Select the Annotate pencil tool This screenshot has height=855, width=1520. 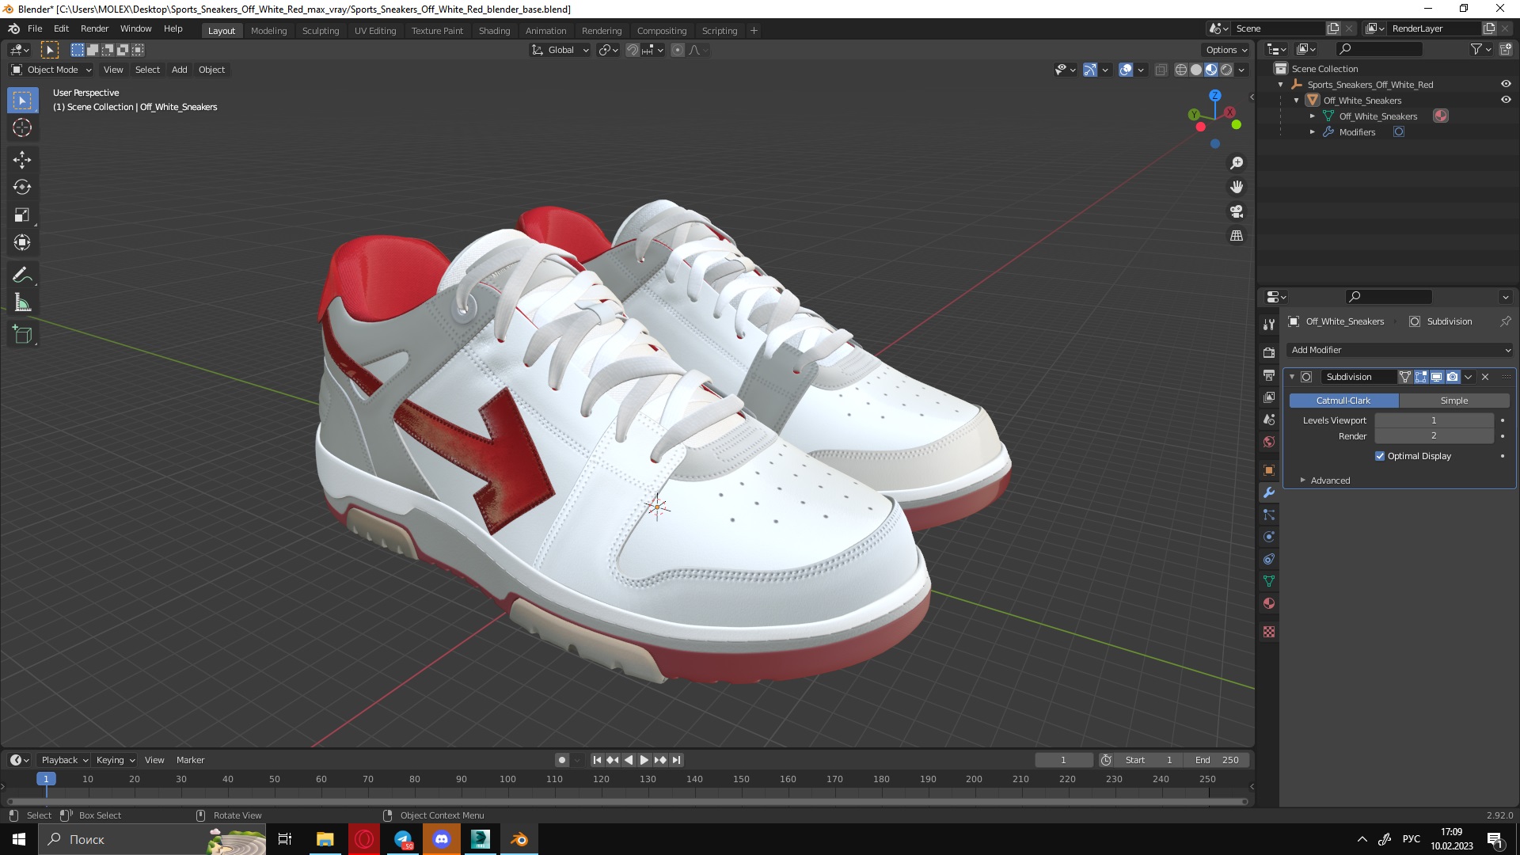pyautogui.click(x=22, y=275)
